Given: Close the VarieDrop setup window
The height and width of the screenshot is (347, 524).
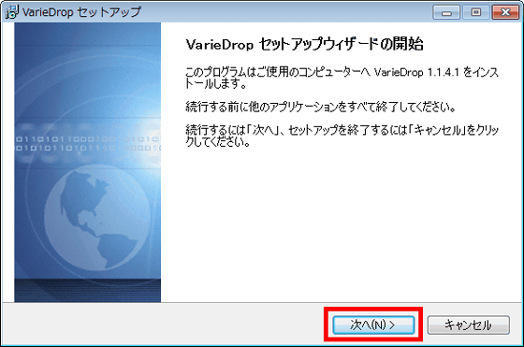Looking at the screenshot, I should 505,13.
